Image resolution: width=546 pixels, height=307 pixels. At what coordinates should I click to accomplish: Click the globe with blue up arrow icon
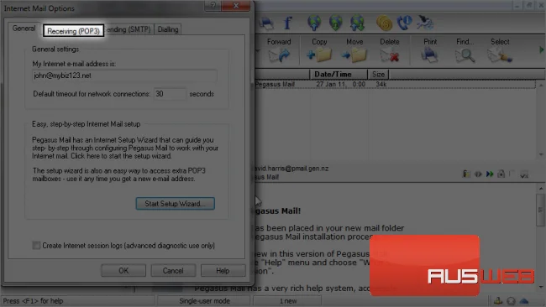coord(314,23)
